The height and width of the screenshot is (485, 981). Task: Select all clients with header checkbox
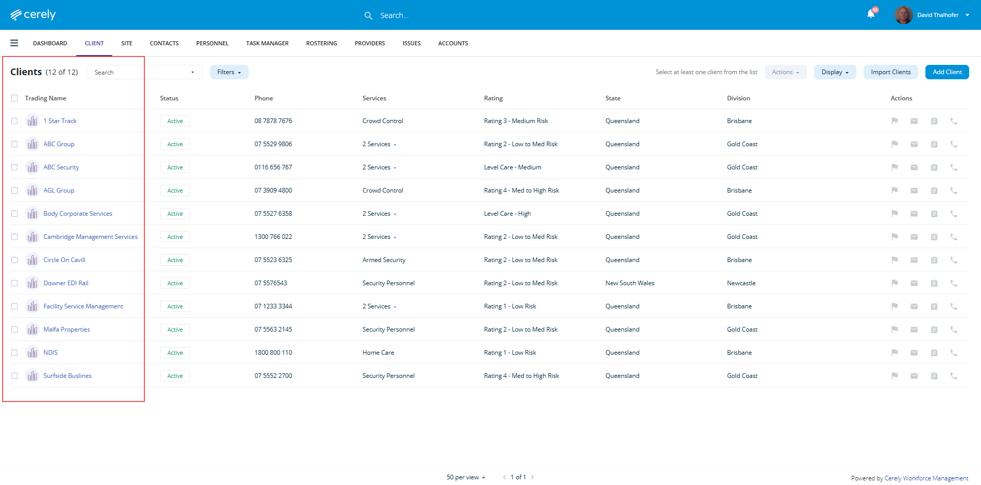(14, 98)
